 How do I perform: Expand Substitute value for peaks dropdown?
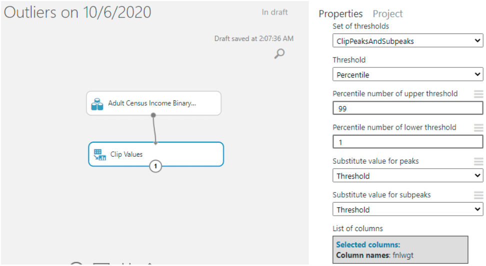click(x=407, y=176)
